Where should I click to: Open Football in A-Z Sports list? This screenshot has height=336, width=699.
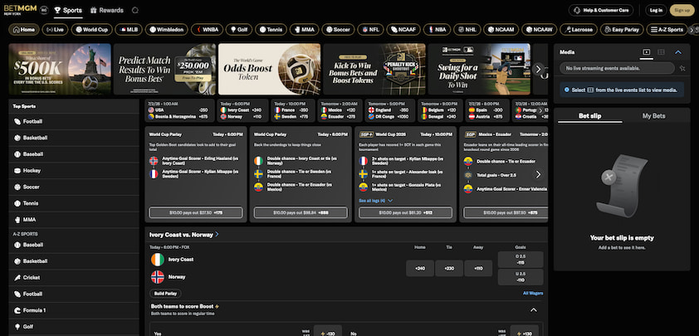click(74, 295)
